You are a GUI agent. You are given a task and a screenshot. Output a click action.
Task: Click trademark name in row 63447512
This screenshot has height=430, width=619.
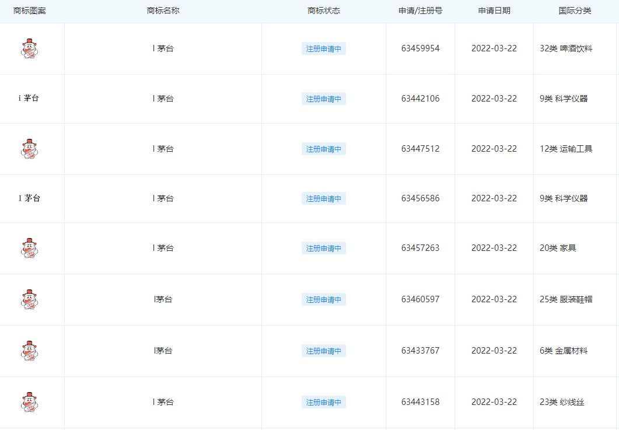coord(163,148)
